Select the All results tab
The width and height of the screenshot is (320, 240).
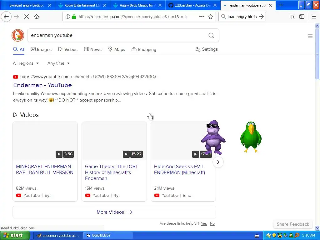pos(18,49)
